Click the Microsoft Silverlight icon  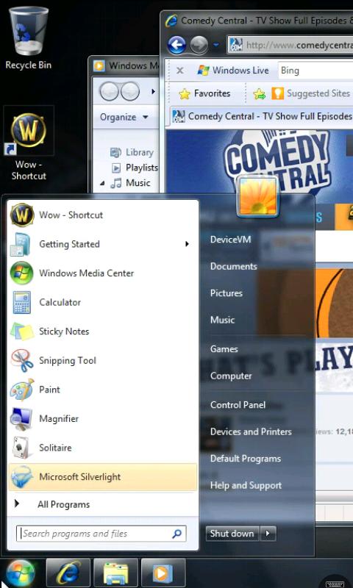(x=22, y=476)
